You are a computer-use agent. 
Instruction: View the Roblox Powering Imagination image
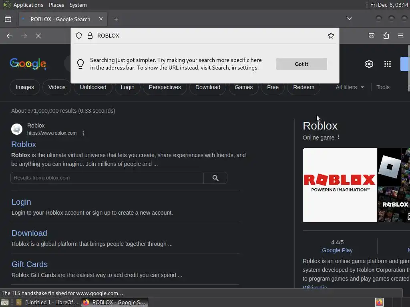tap(340, 185)
